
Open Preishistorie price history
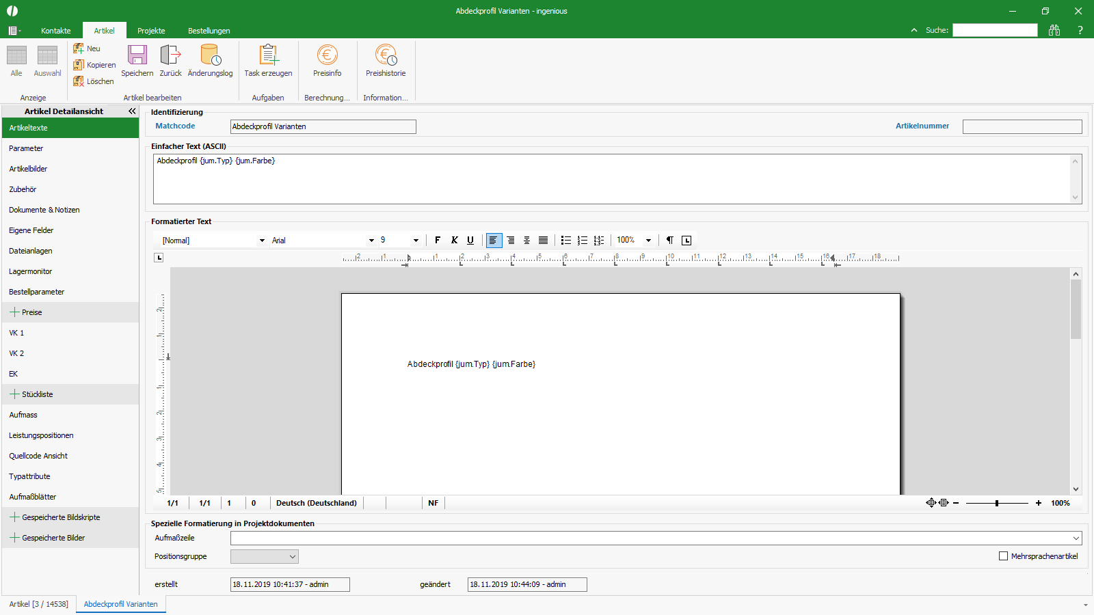point(386,61)
